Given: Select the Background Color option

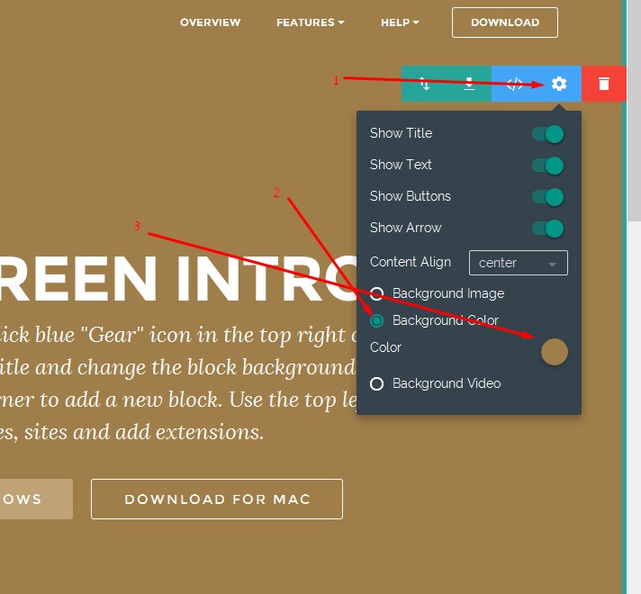Looking at the screenshot, I should tap(376, 320).
